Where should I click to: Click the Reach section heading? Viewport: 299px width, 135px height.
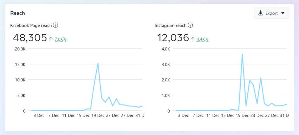click(18, 13)
